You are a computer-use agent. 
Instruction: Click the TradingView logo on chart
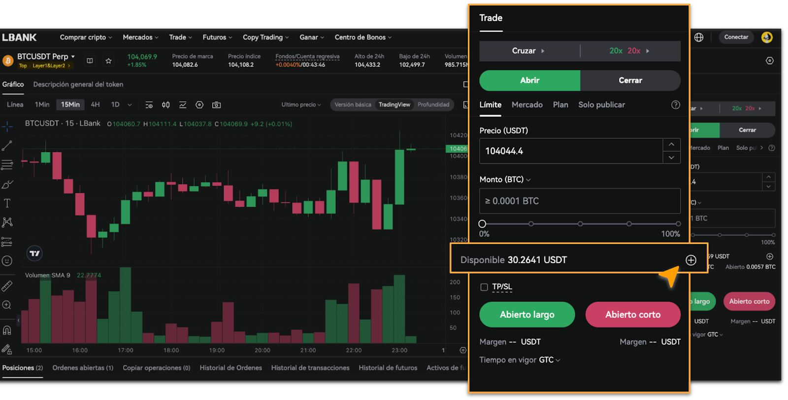[34, 253]
